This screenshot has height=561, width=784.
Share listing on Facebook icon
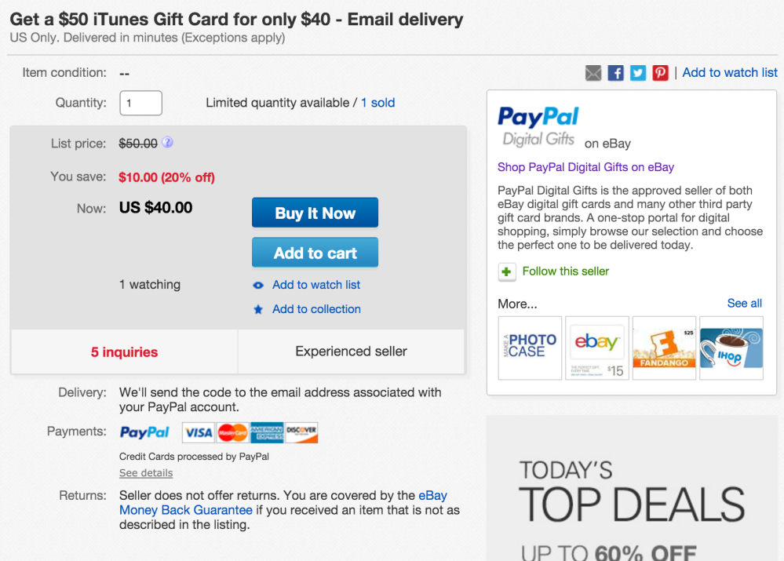point(616,73)
